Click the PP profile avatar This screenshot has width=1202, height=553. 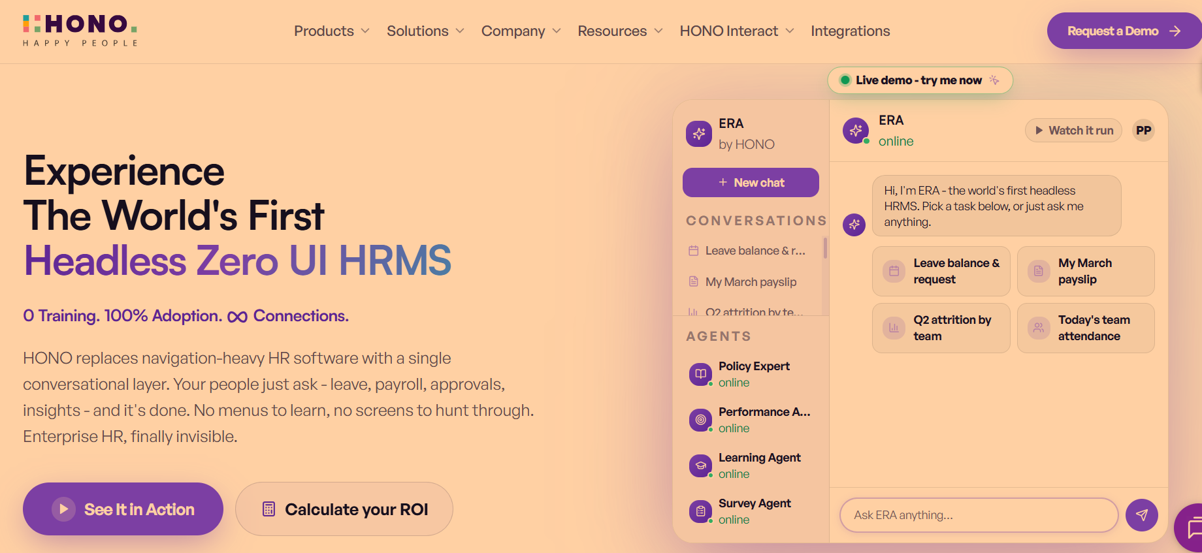(x=1143, y=131)
